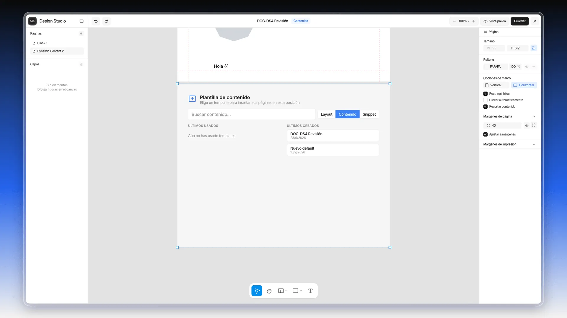Open the layout frame tool dropdown arrow
Screen dimensions: 567x318
(x=286, y=291)
